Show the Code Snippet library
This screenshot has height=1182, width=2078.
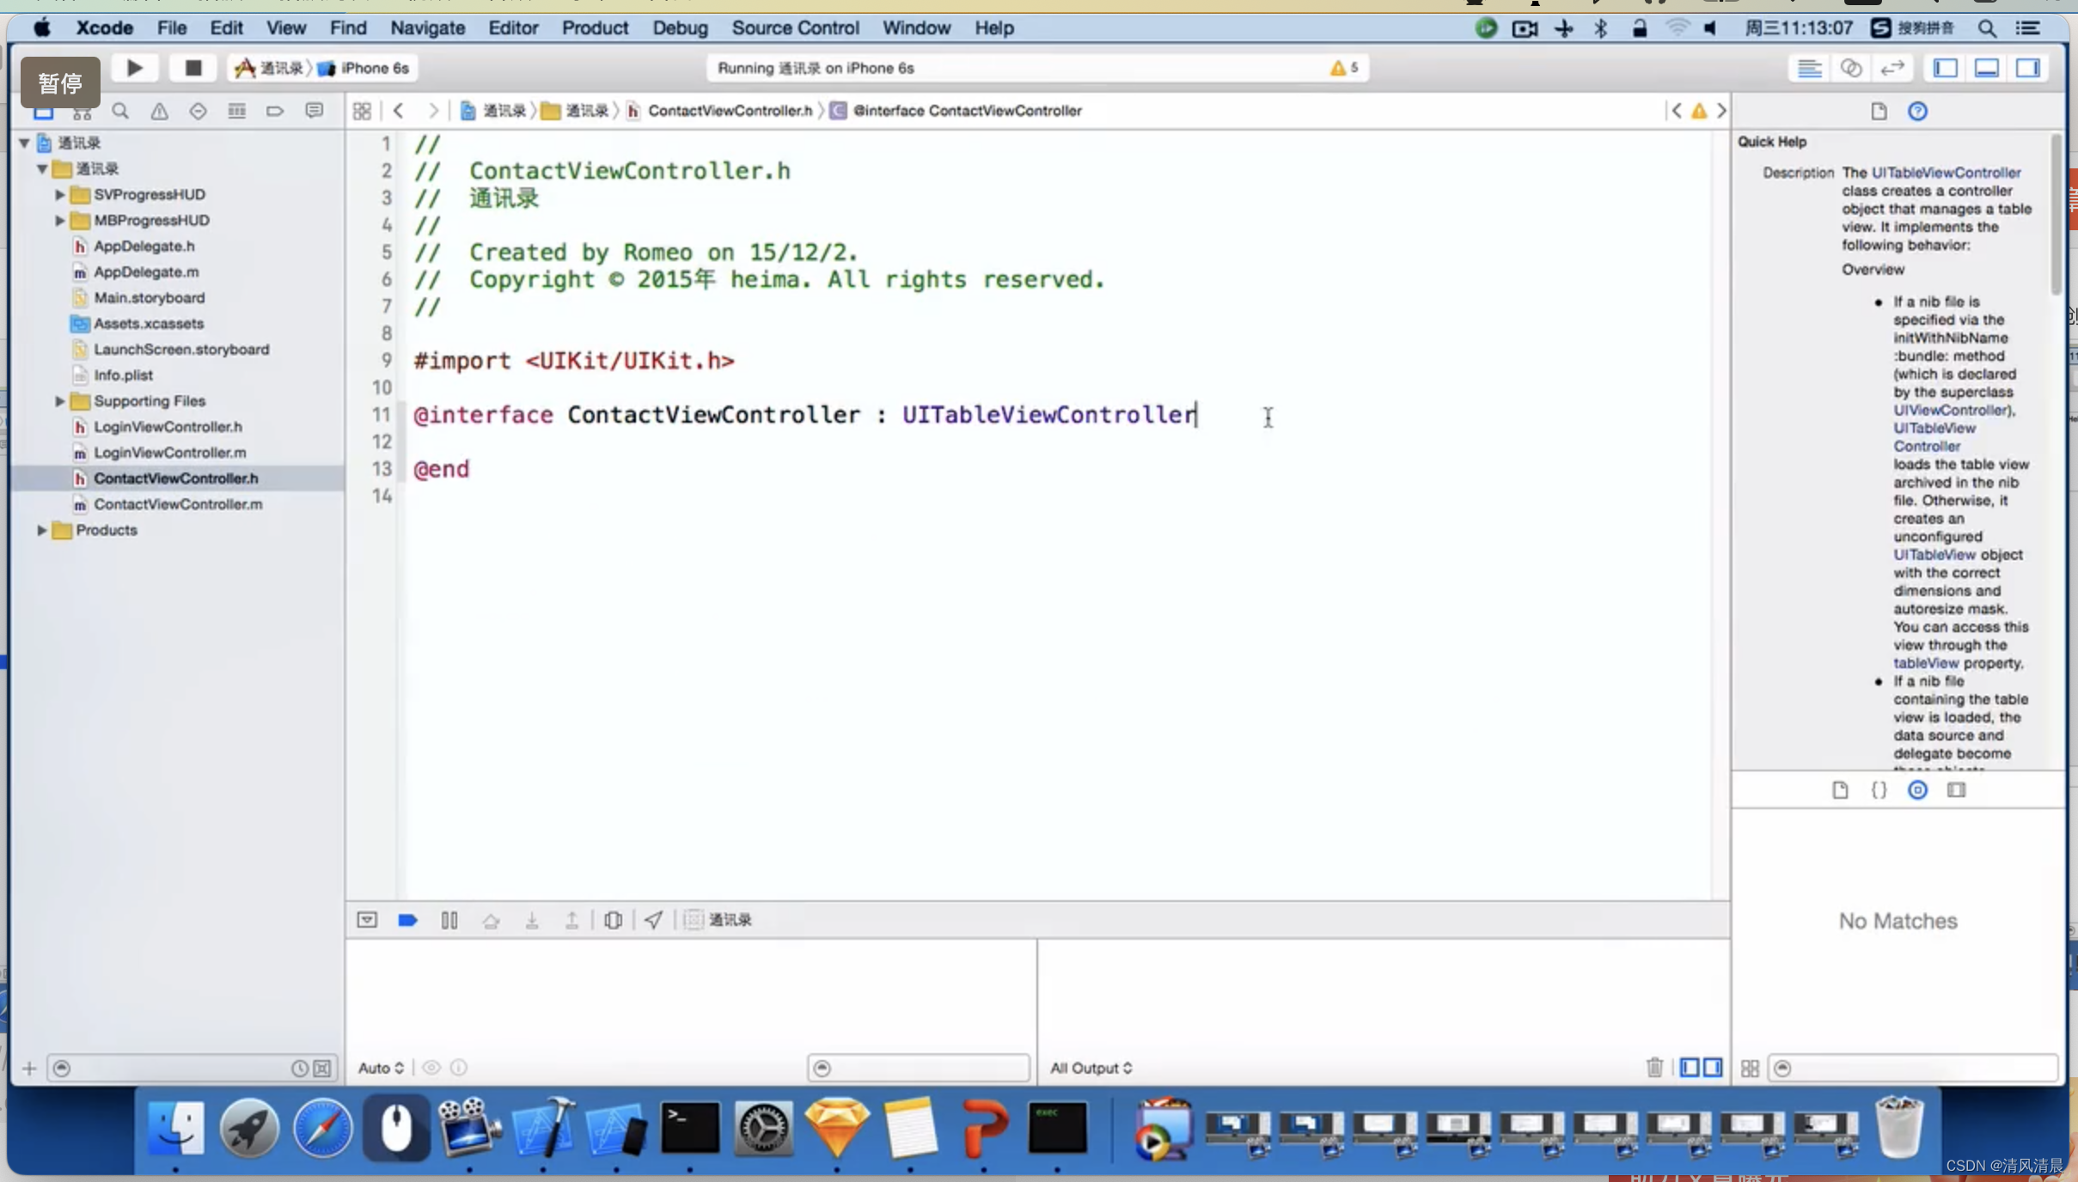(1879, 790)
